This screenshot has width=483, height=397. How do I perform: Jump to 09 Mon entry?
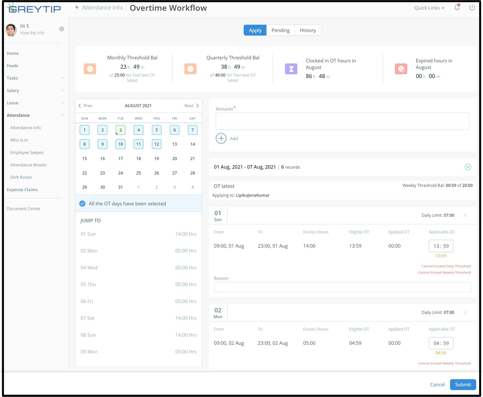point(138,351)
